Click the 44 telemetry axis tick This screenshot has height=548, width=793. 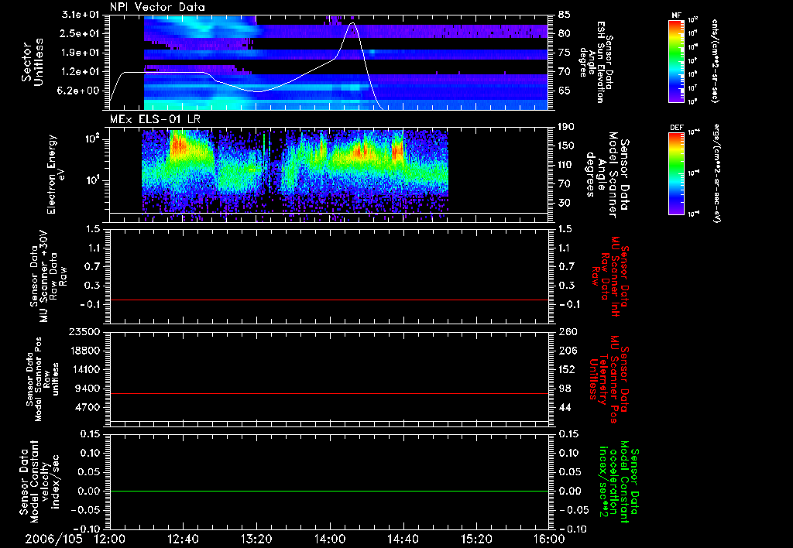565,407
